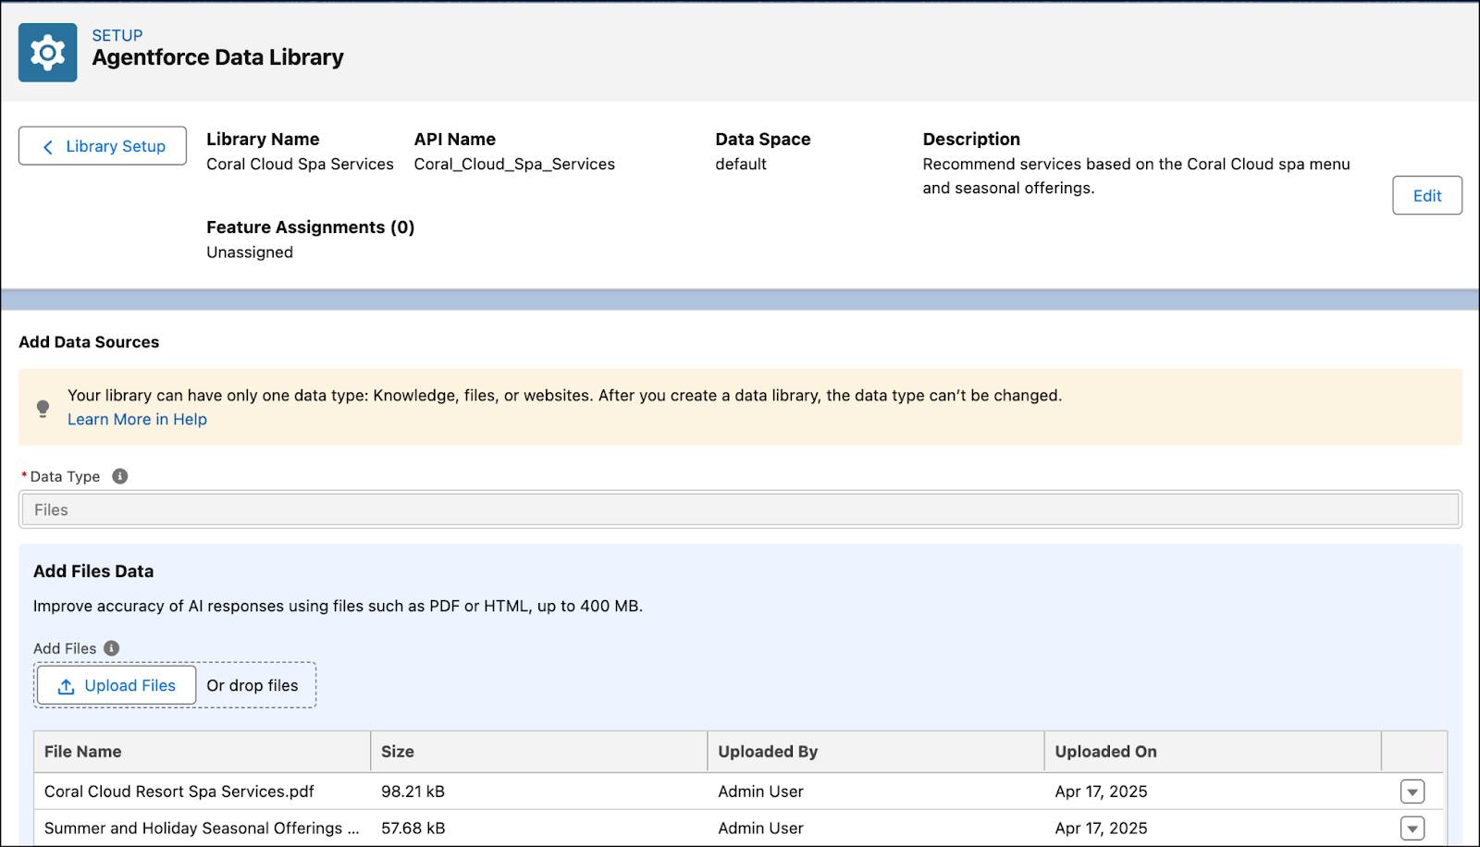Click the Coral_Cloud_Spa_Services API name value
1480x847 pixels.
[x=514, y=164]
